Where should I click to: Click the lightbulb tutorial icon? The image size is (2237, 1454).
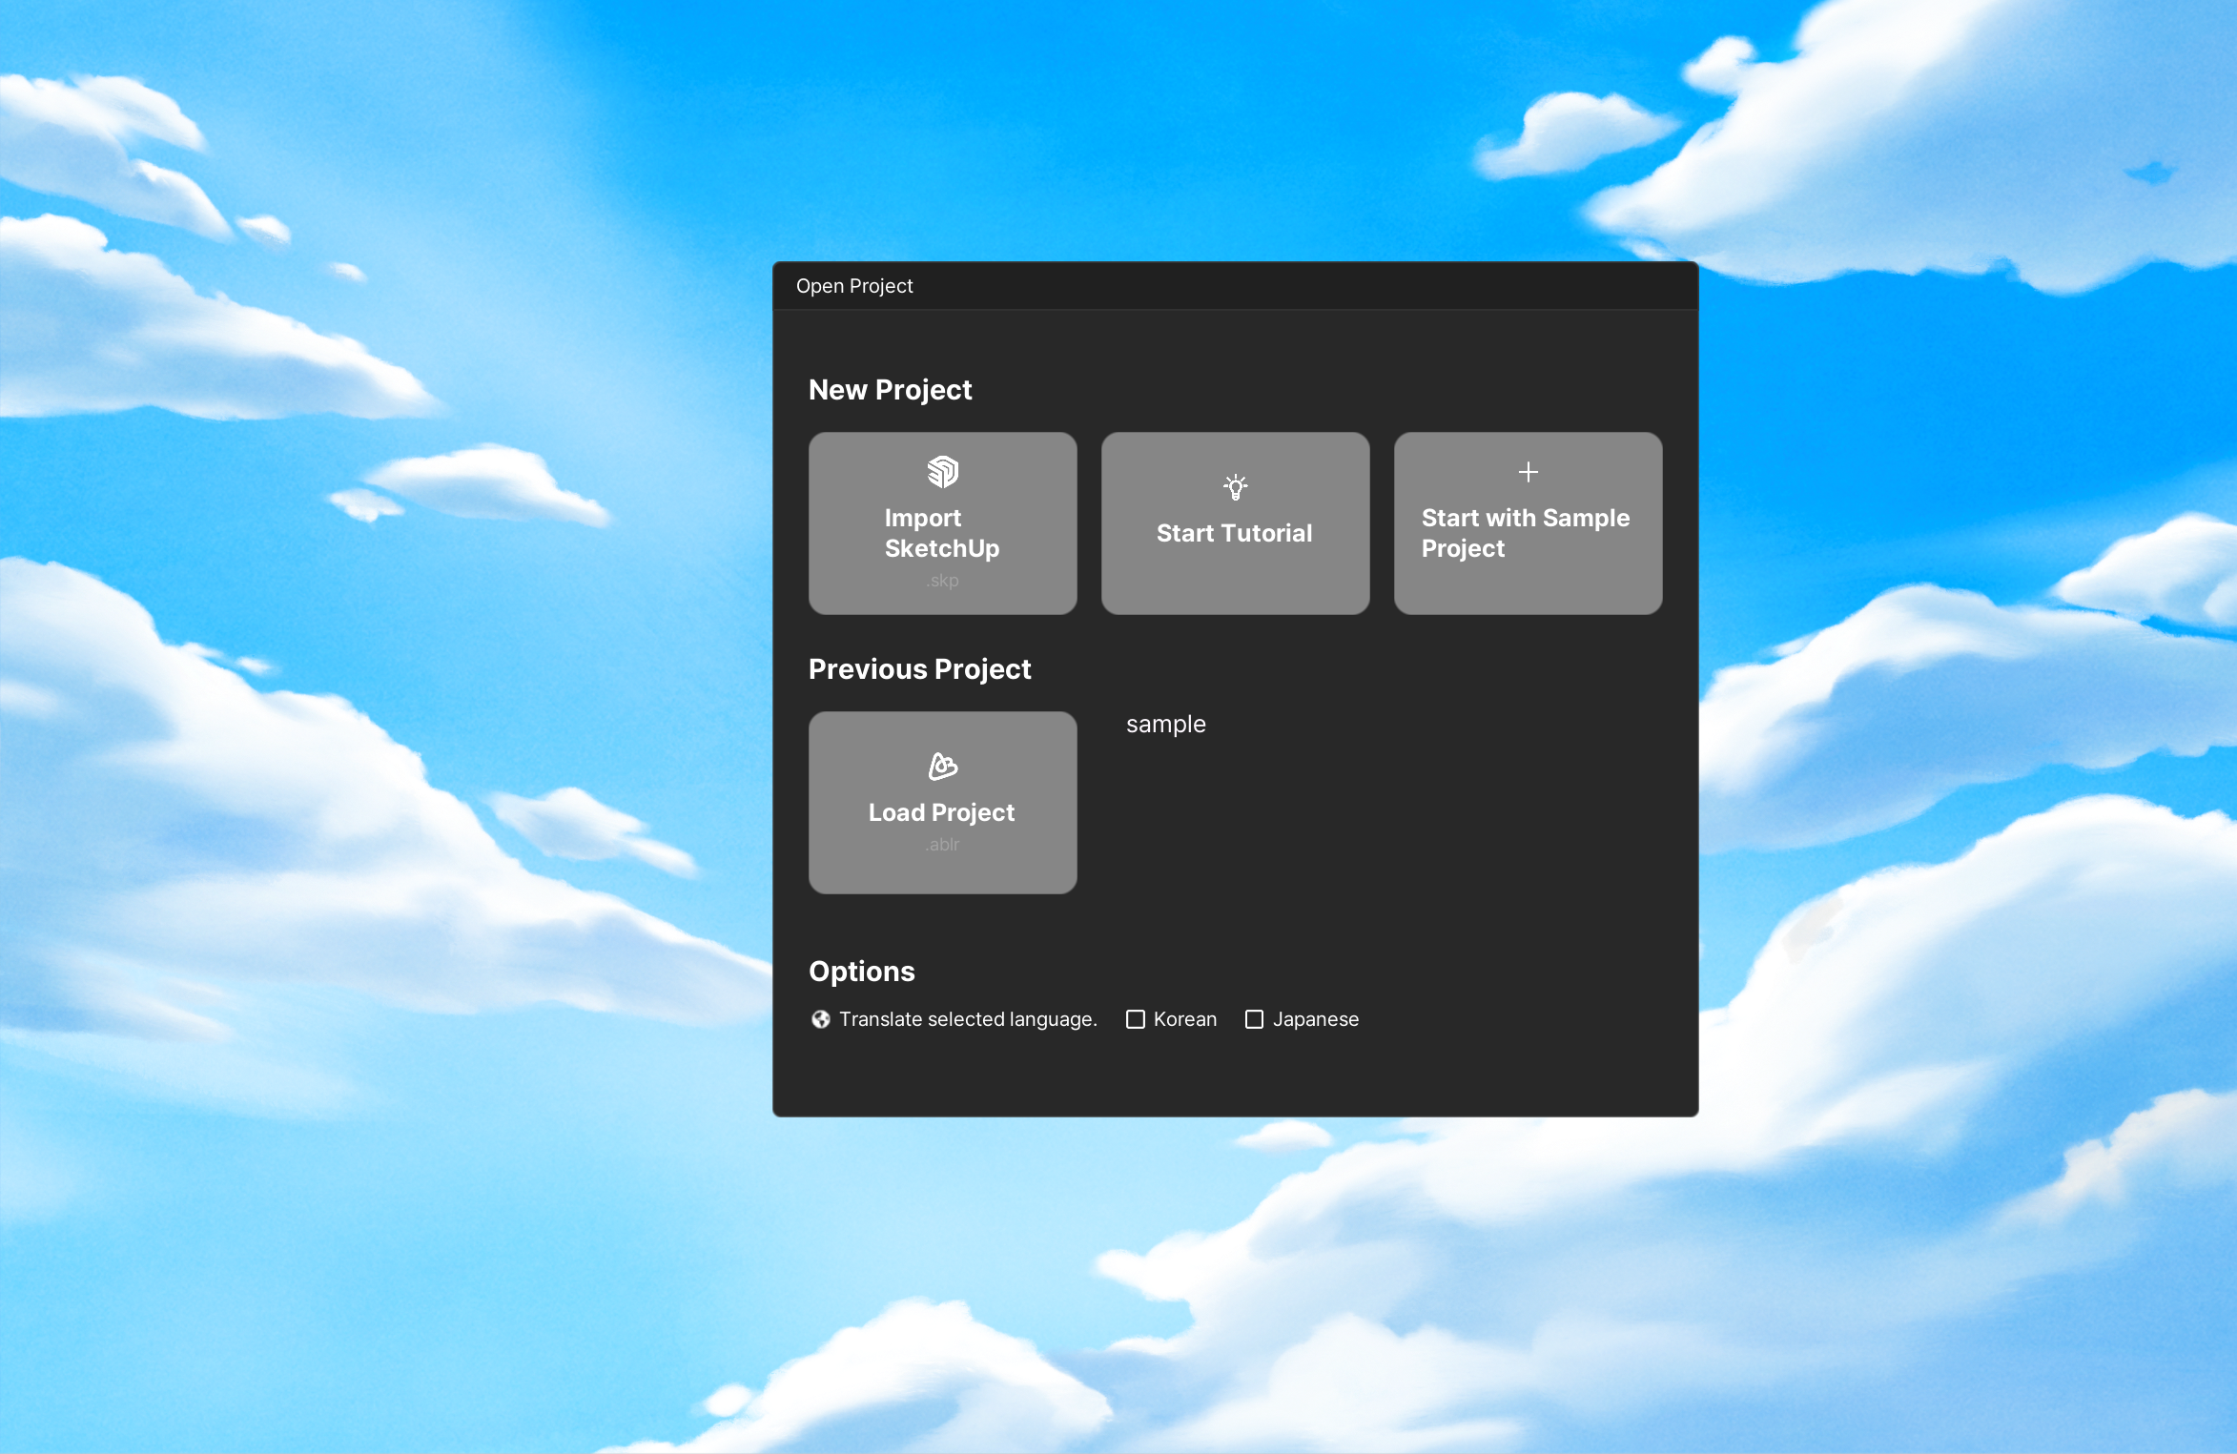(1235, 487)
